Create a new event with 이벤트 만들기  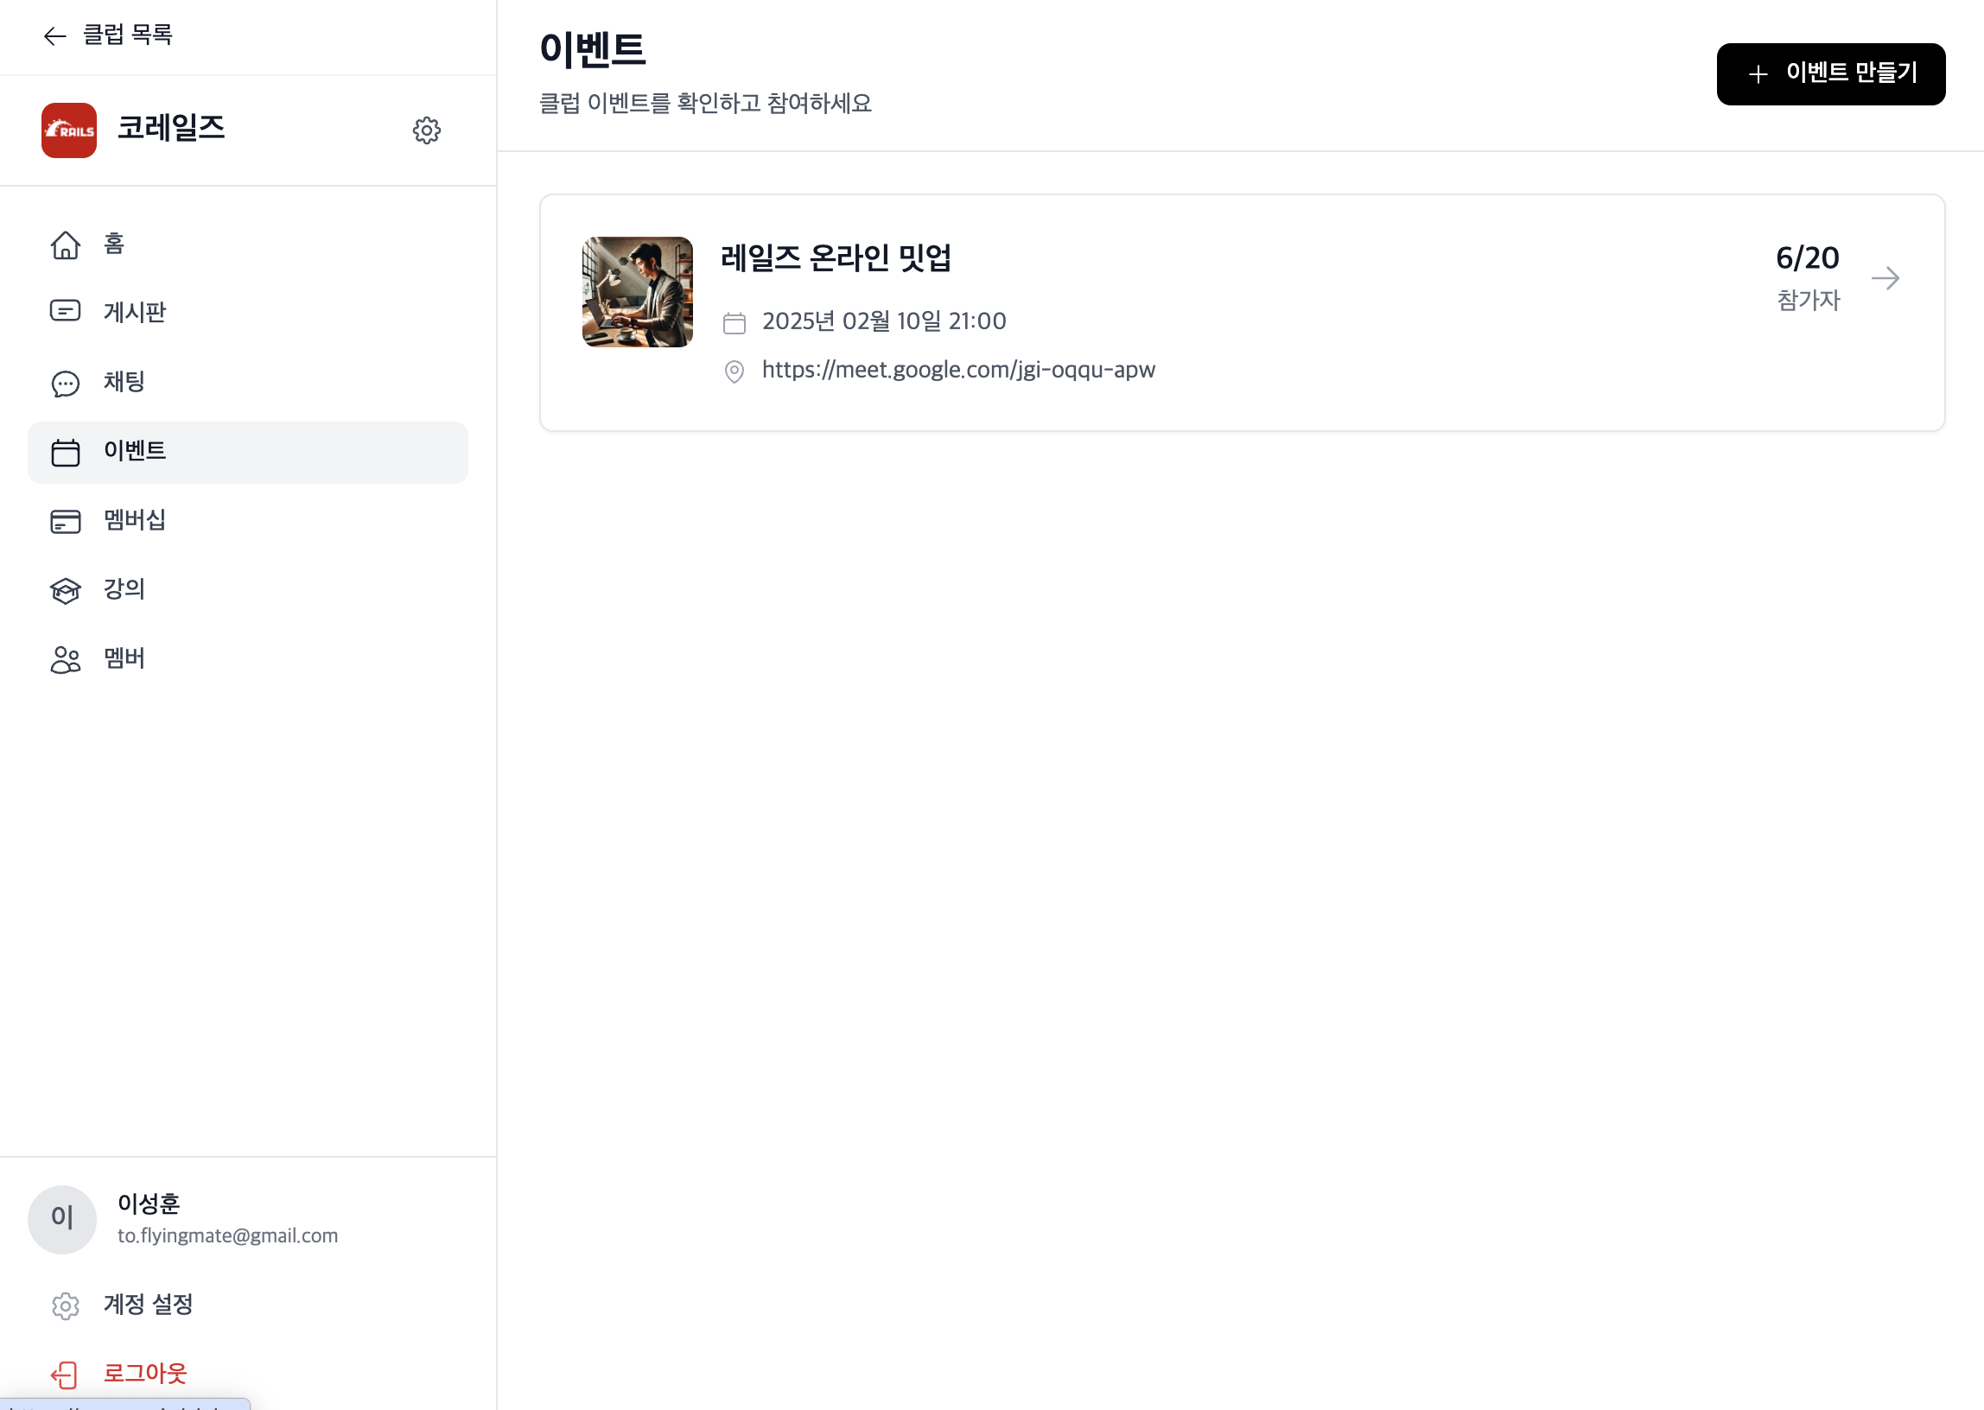click(x=1830, y=73)
